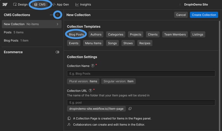222x131 pixels.
Task: Click the Collaborators person icon
Action: pos(69,124)
